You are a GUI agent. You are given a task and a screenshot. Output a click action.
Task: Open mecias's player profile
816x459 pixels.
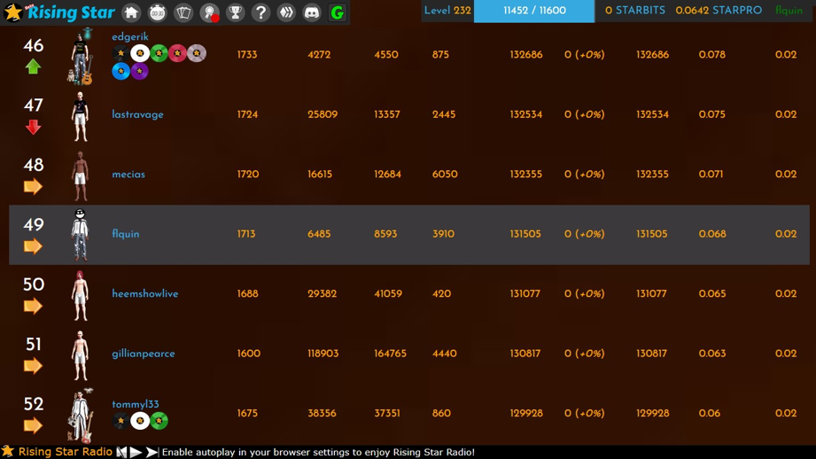(128, 175)
